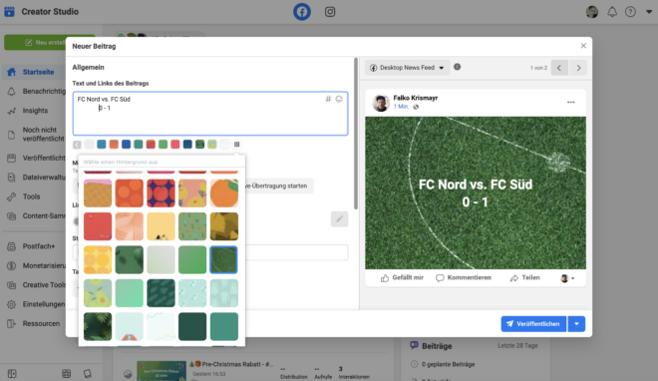The height and width of the screenshot is (381, 658).
Task: Open Ressourcen in the sidebar
Action: point(41,323)
